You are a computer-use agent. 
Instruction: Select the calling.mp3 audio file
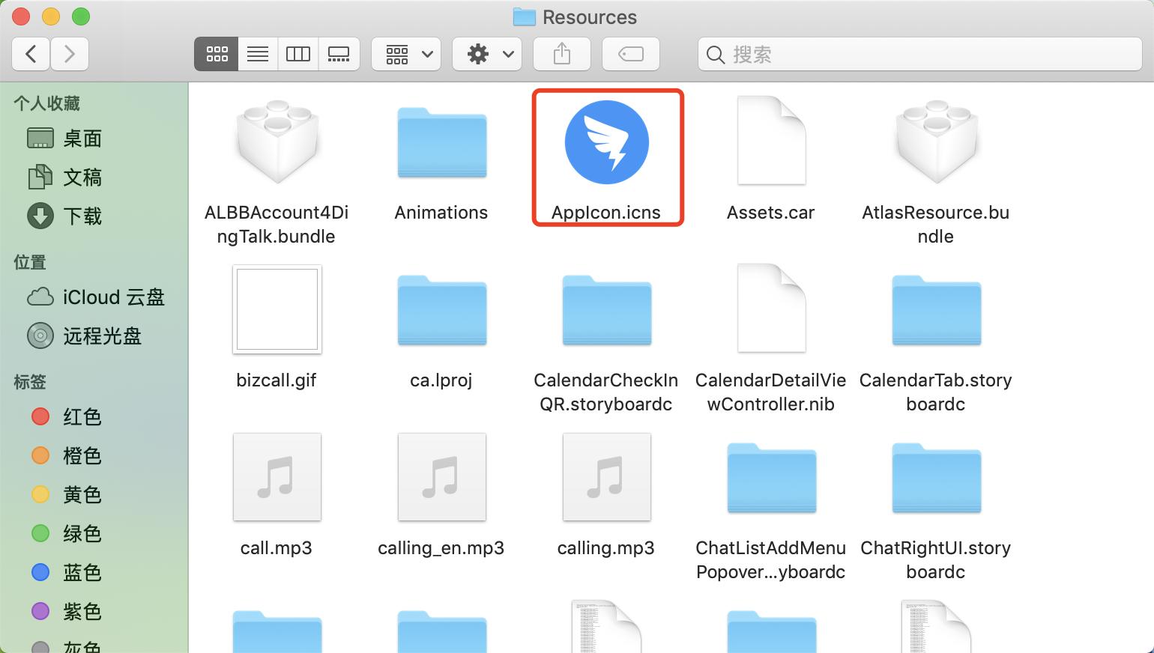coord(607,477)
